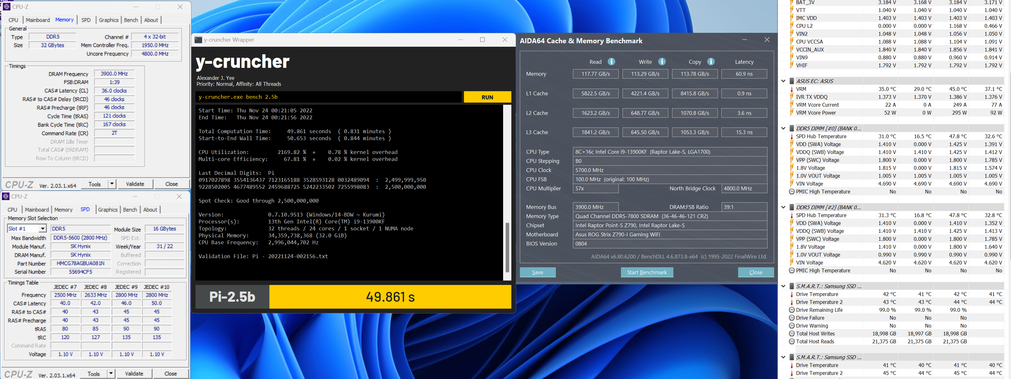Collapse the second S.M.A.R.T. Samsung SSD group
The width and height of the screenshot is (1011, 379).
[783, 357]
